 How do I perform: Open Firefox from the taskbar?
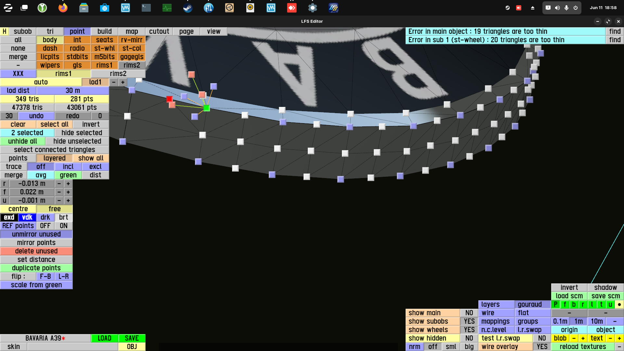63,8
